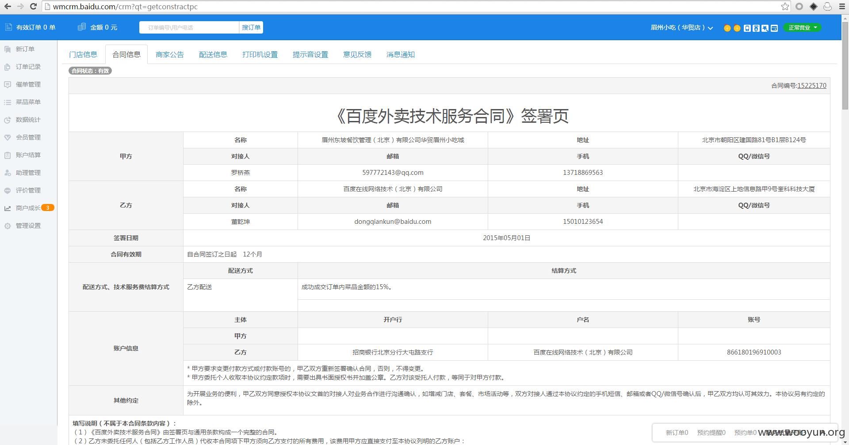Reload the page in the browser
This screenshot has width=849, height=445.
(33, 7)
